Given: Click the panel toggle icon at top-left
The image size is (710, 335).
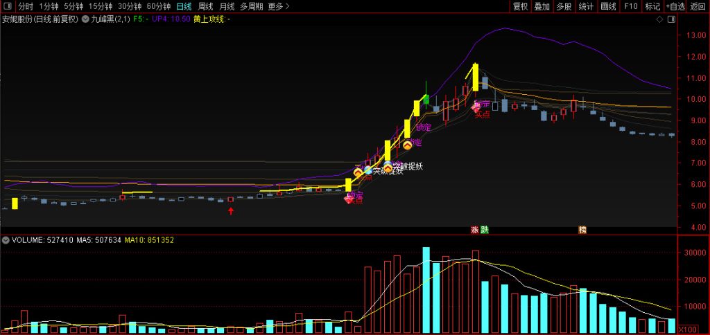Looking at the screenshot, I should point(8,6).
